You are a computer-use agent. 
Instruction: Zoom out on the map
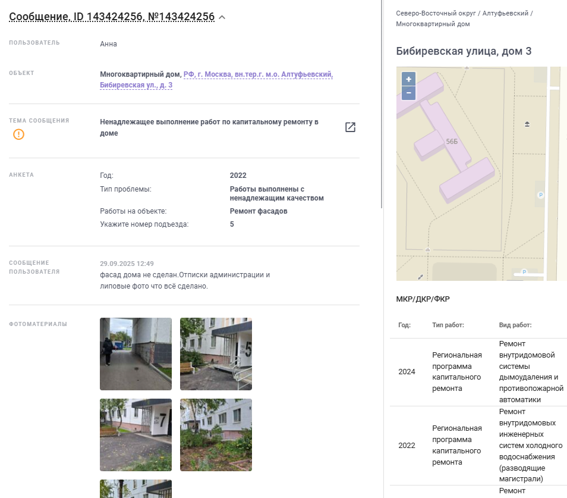(x=409, y=93)
